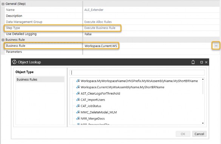The width and height of the screenshot is (221, 144).
Task: Select Workspace.MyWorkspaceNameOrNSPrefix.MyWsAssemblyName.MyShortBRName rule
Action: [x=139, y=81]
